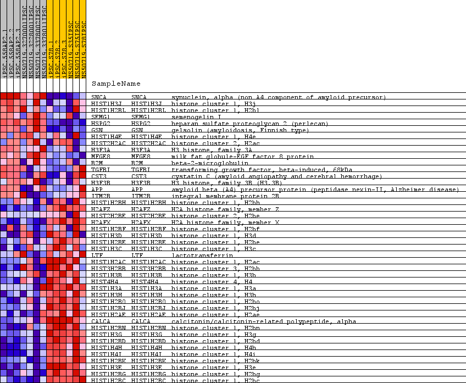
Task: Click the H2AFX gene row label
Action: [x=101, y=223]
